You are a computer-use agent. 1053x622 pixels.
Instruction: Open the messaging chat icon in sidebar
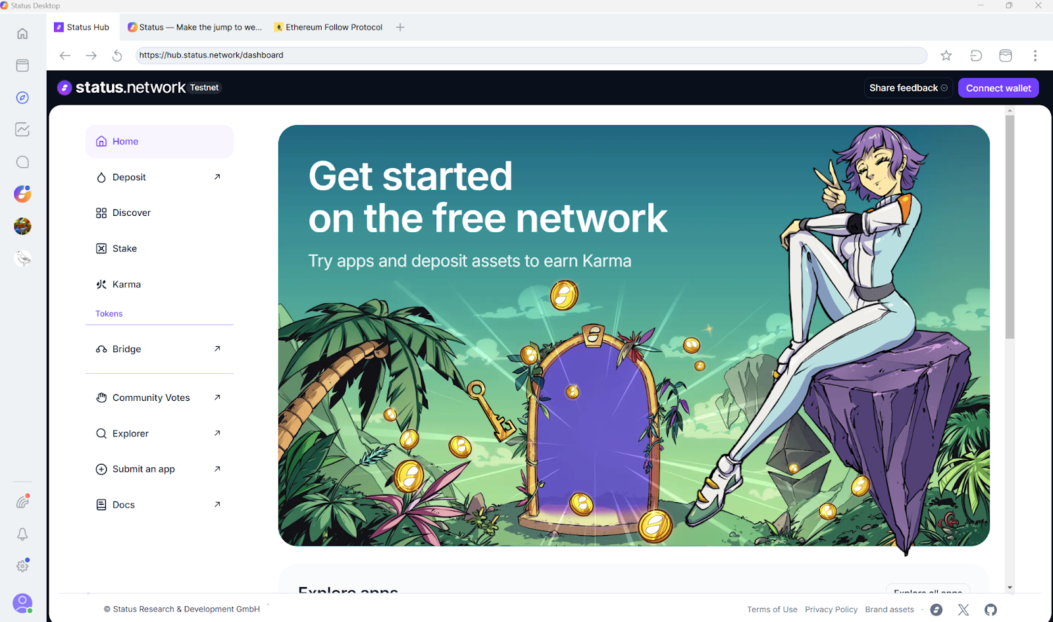[x=22, y=162]
